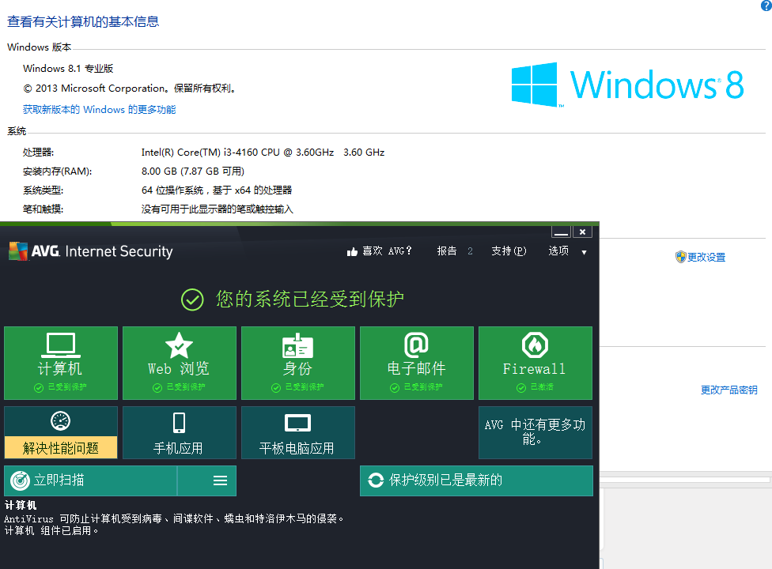Screen dimensions: 772x569
Task: Open the 计算机 protection tile
Action: coord(61,363)
